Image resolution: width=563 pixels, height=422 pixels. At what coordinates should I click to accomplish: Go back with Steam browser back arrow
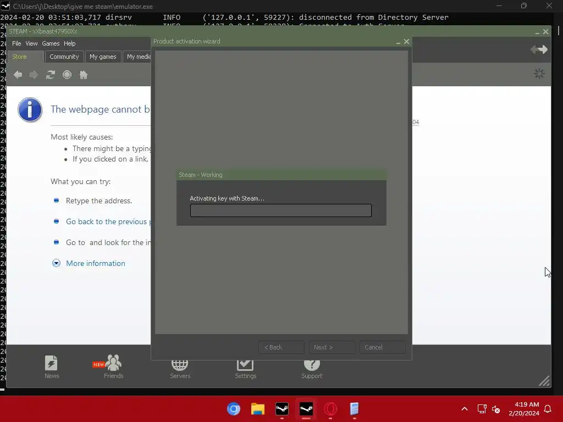(18, 75)
